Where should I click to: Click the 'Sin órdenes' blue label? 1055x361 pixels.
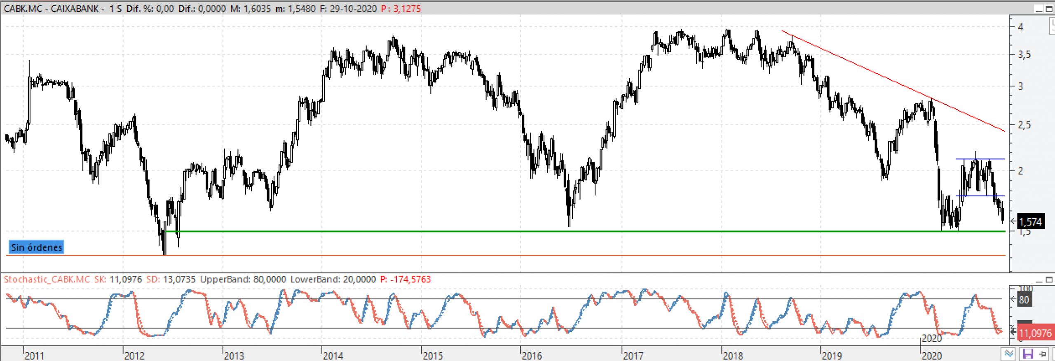[36, 247]
